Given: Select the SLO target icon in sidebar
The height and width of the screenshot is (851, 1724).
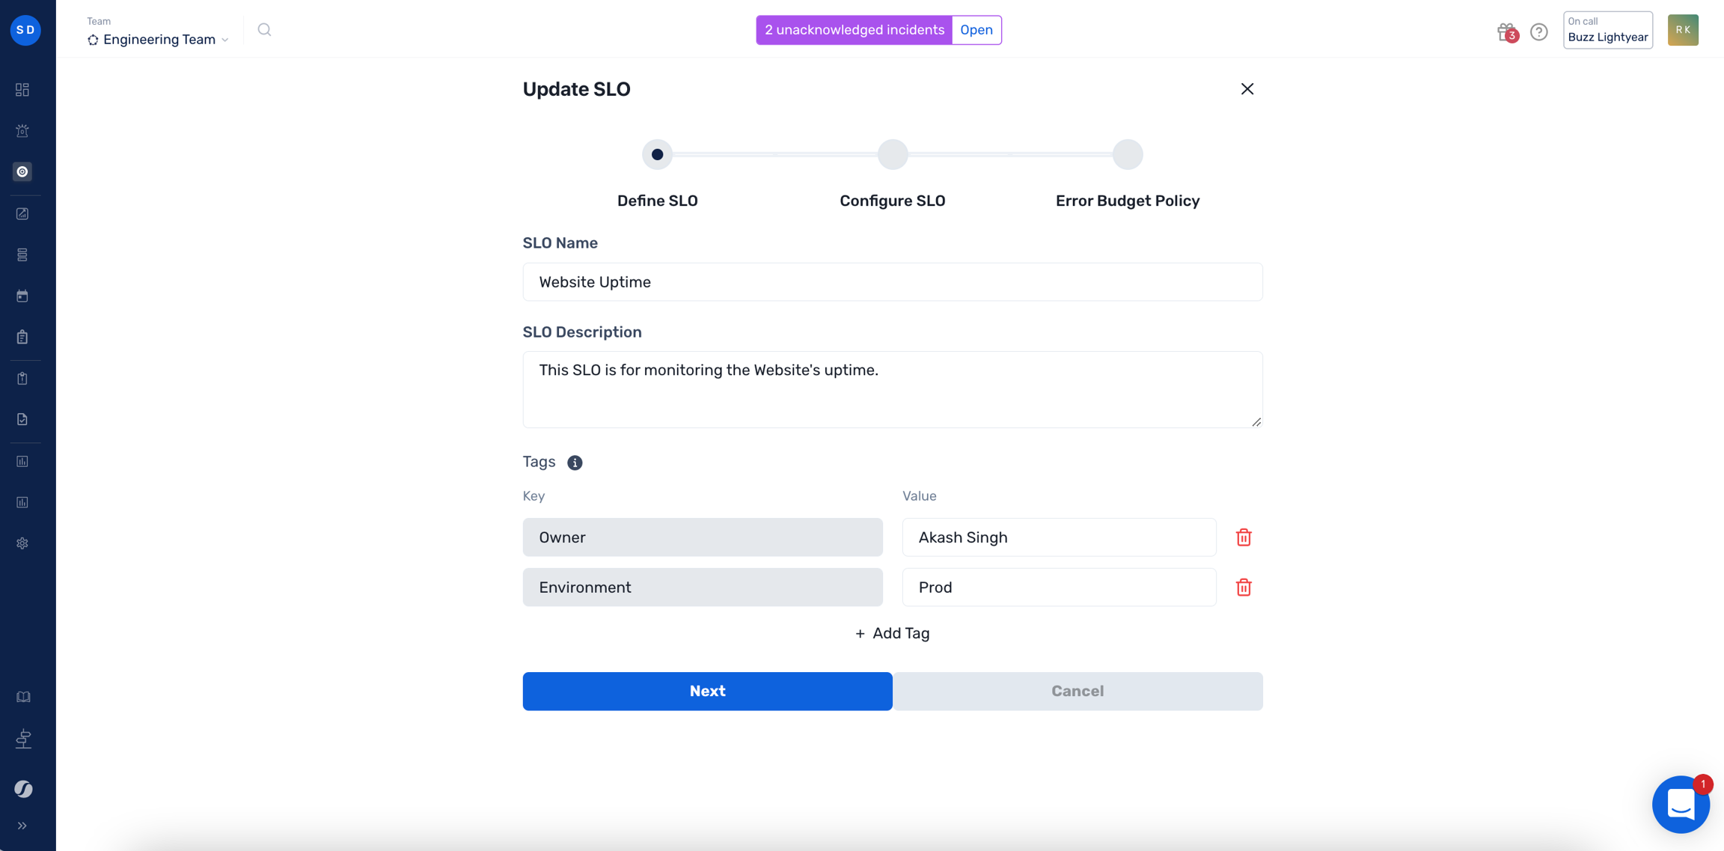Looking at the screenshot, I should tap(22, 172).
